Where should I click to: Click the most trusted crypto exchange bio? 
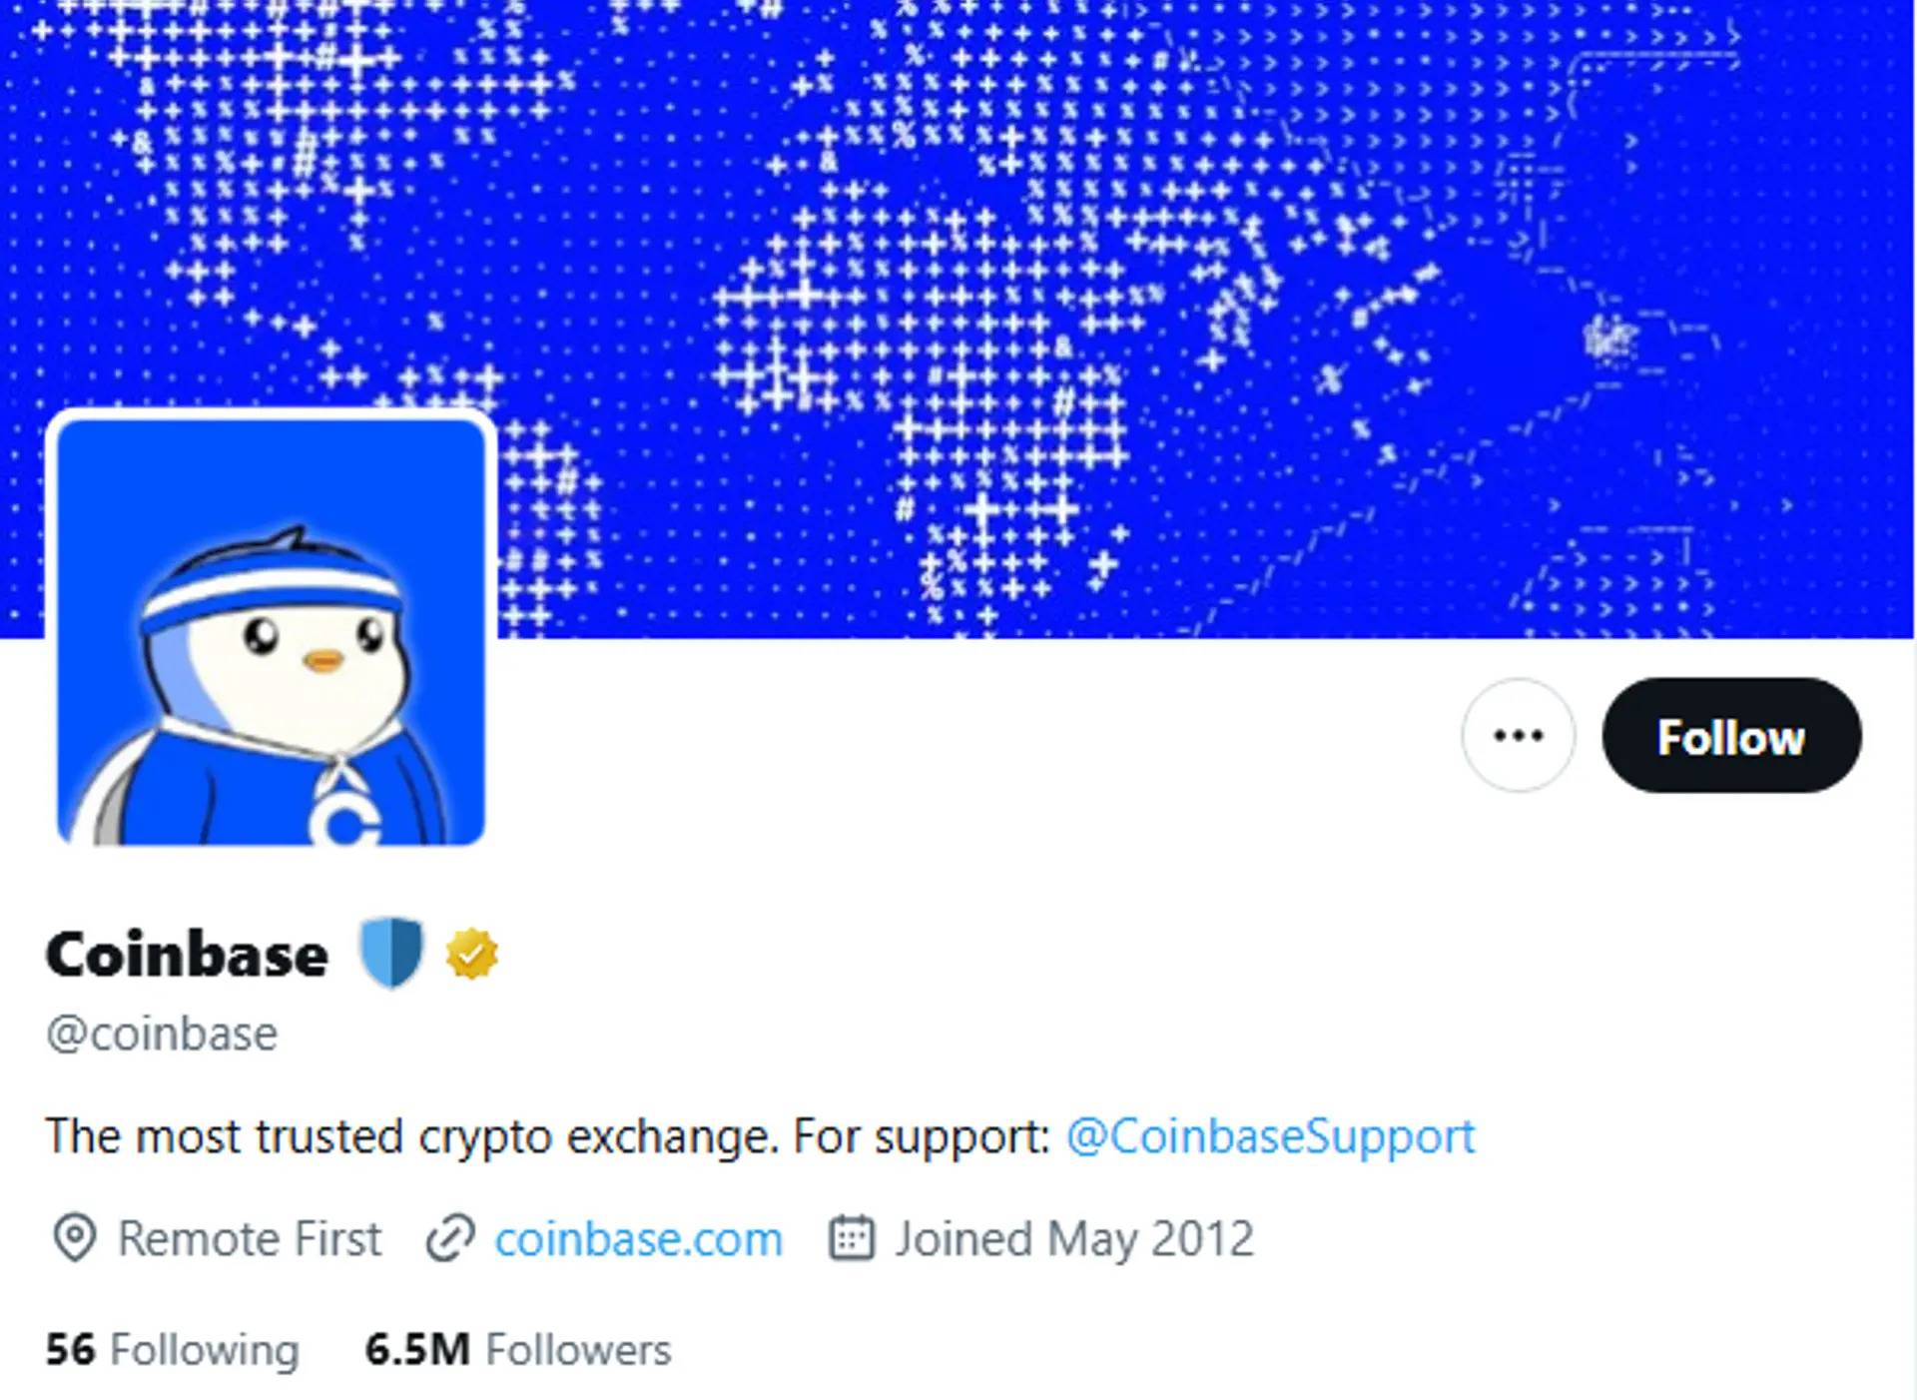point(547,1136)
